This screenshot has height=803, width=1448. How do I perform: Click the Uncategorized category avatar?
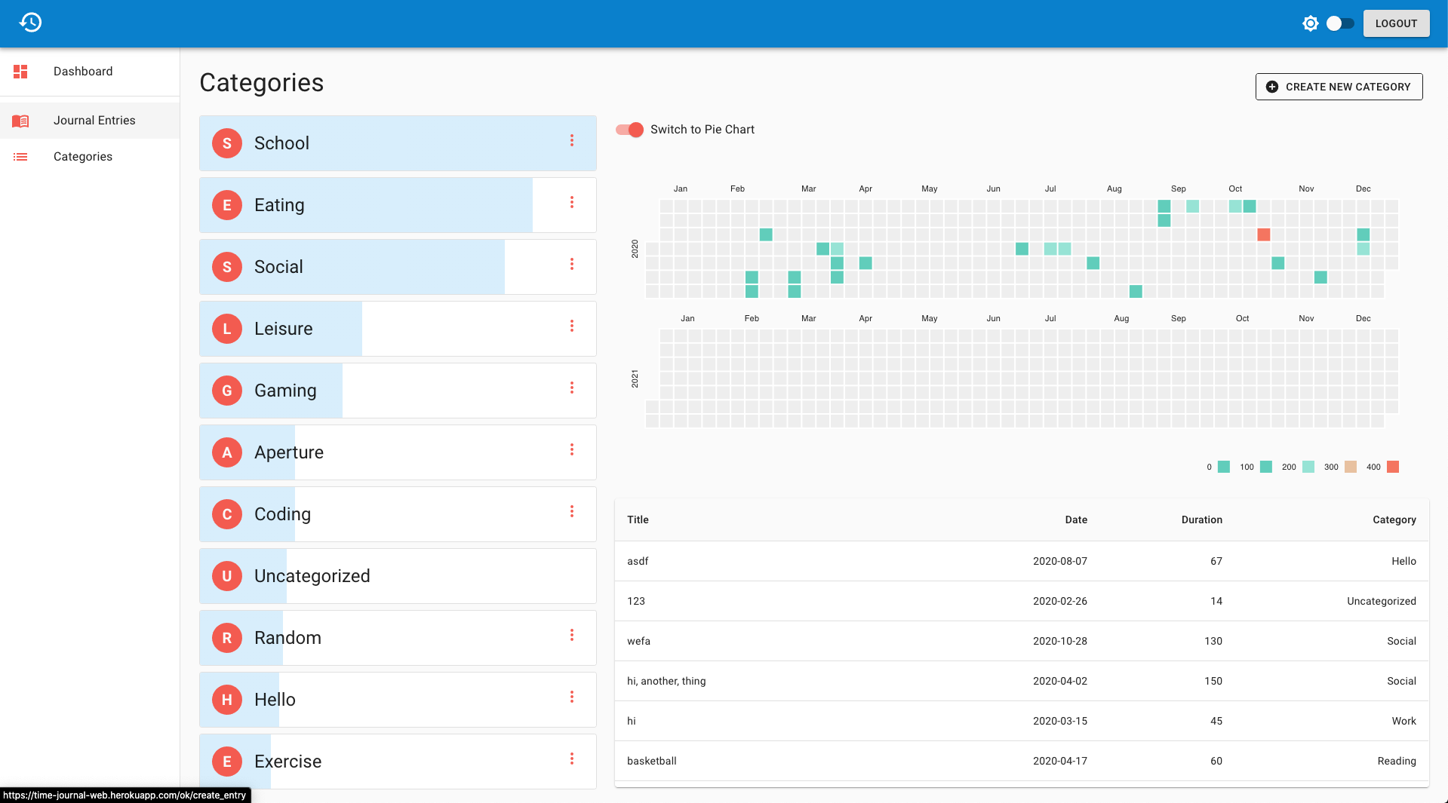tap(227, 576)
